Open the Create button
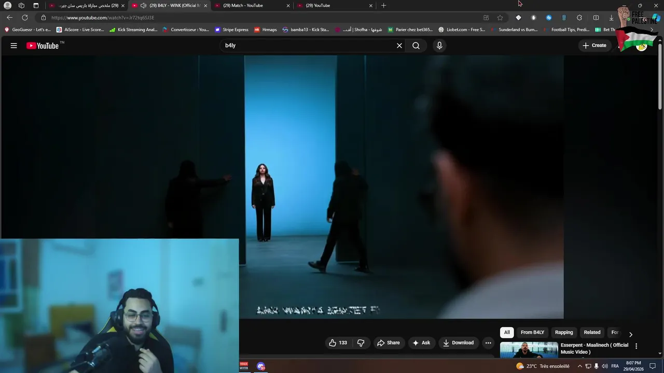This screenshot has width=664, height=373. pyautogui.click(x=594, y=46)
